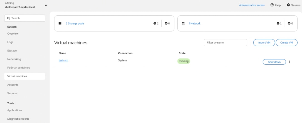Go to Logs in the sidebar
Screen dimensions: 302x123
coord(10,42)
